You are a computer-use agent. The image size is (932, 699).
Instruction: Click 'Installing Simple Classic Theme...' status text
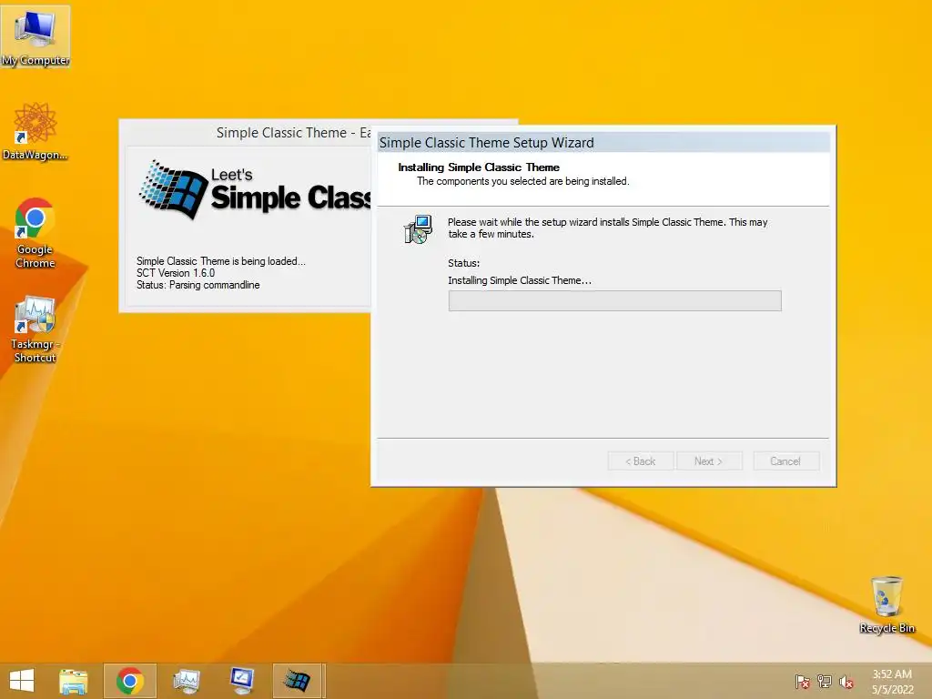click(520, 280)
